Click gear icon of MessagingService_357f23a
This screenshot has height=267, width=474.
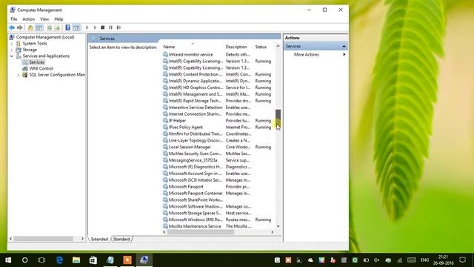[165, 160]
